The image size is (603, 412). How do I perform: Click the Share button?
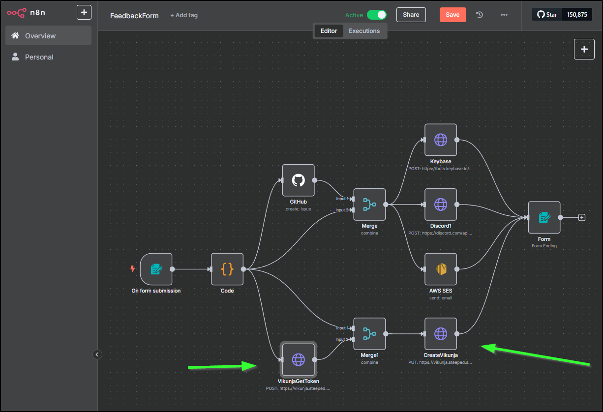point(411,15)
